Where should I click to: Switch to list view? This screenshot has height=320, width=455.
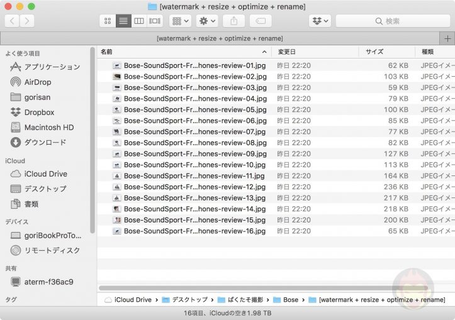[x=123, y=21]
